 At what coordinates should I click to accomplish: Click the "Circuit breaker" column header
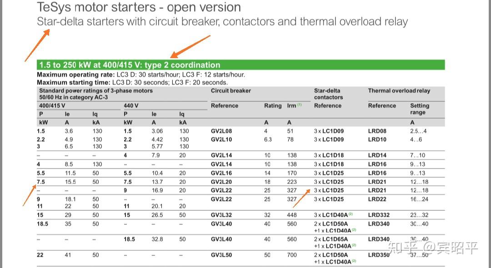click(x=231, y=91)
